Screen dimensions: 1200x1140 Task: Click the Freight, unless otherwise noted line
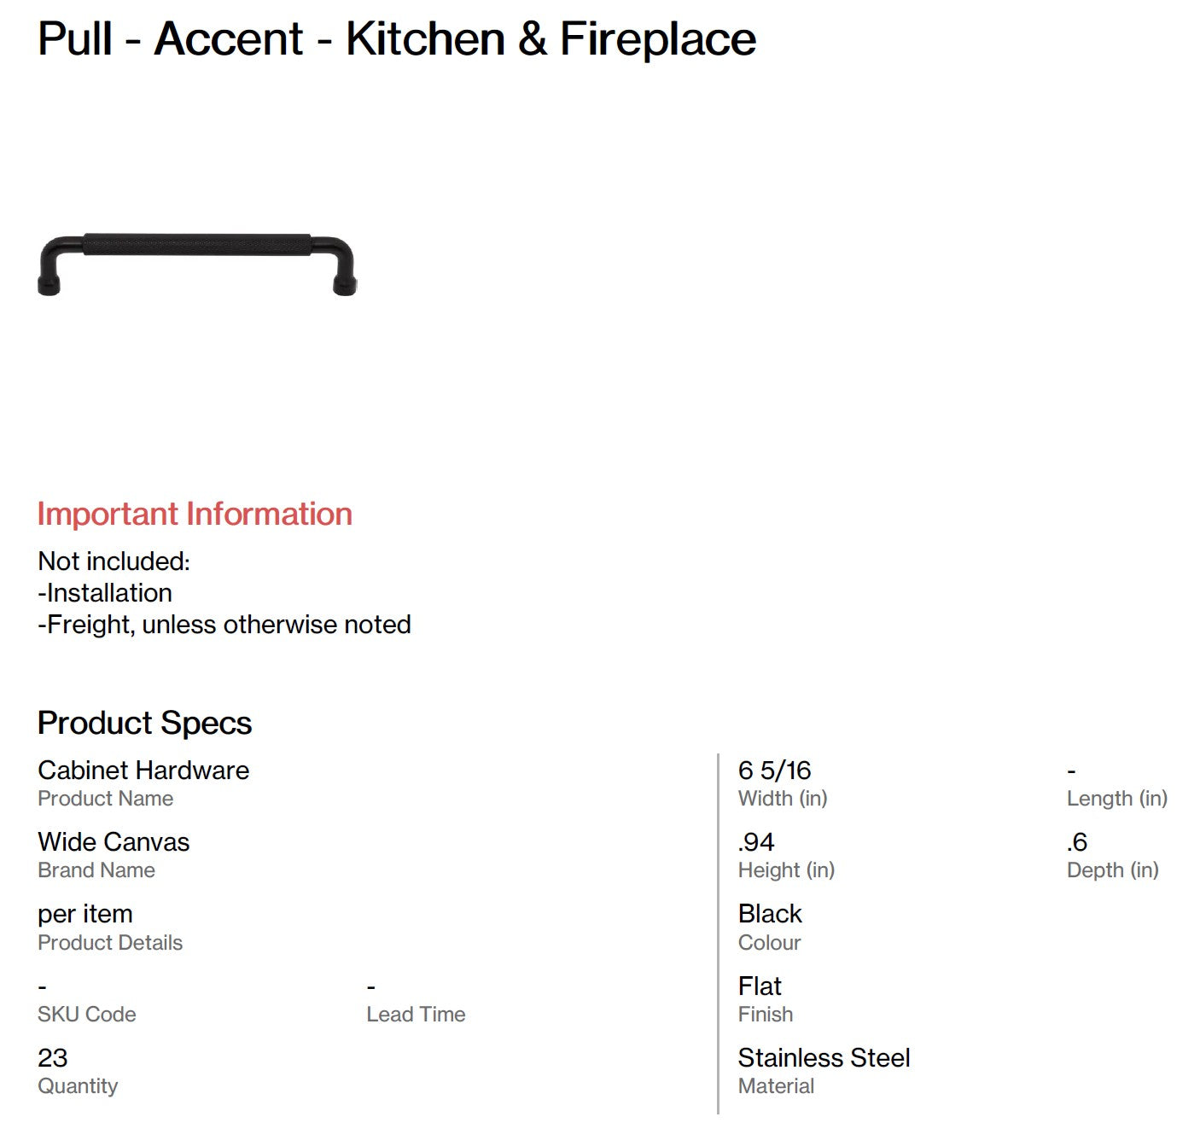[x=224, y=624]
